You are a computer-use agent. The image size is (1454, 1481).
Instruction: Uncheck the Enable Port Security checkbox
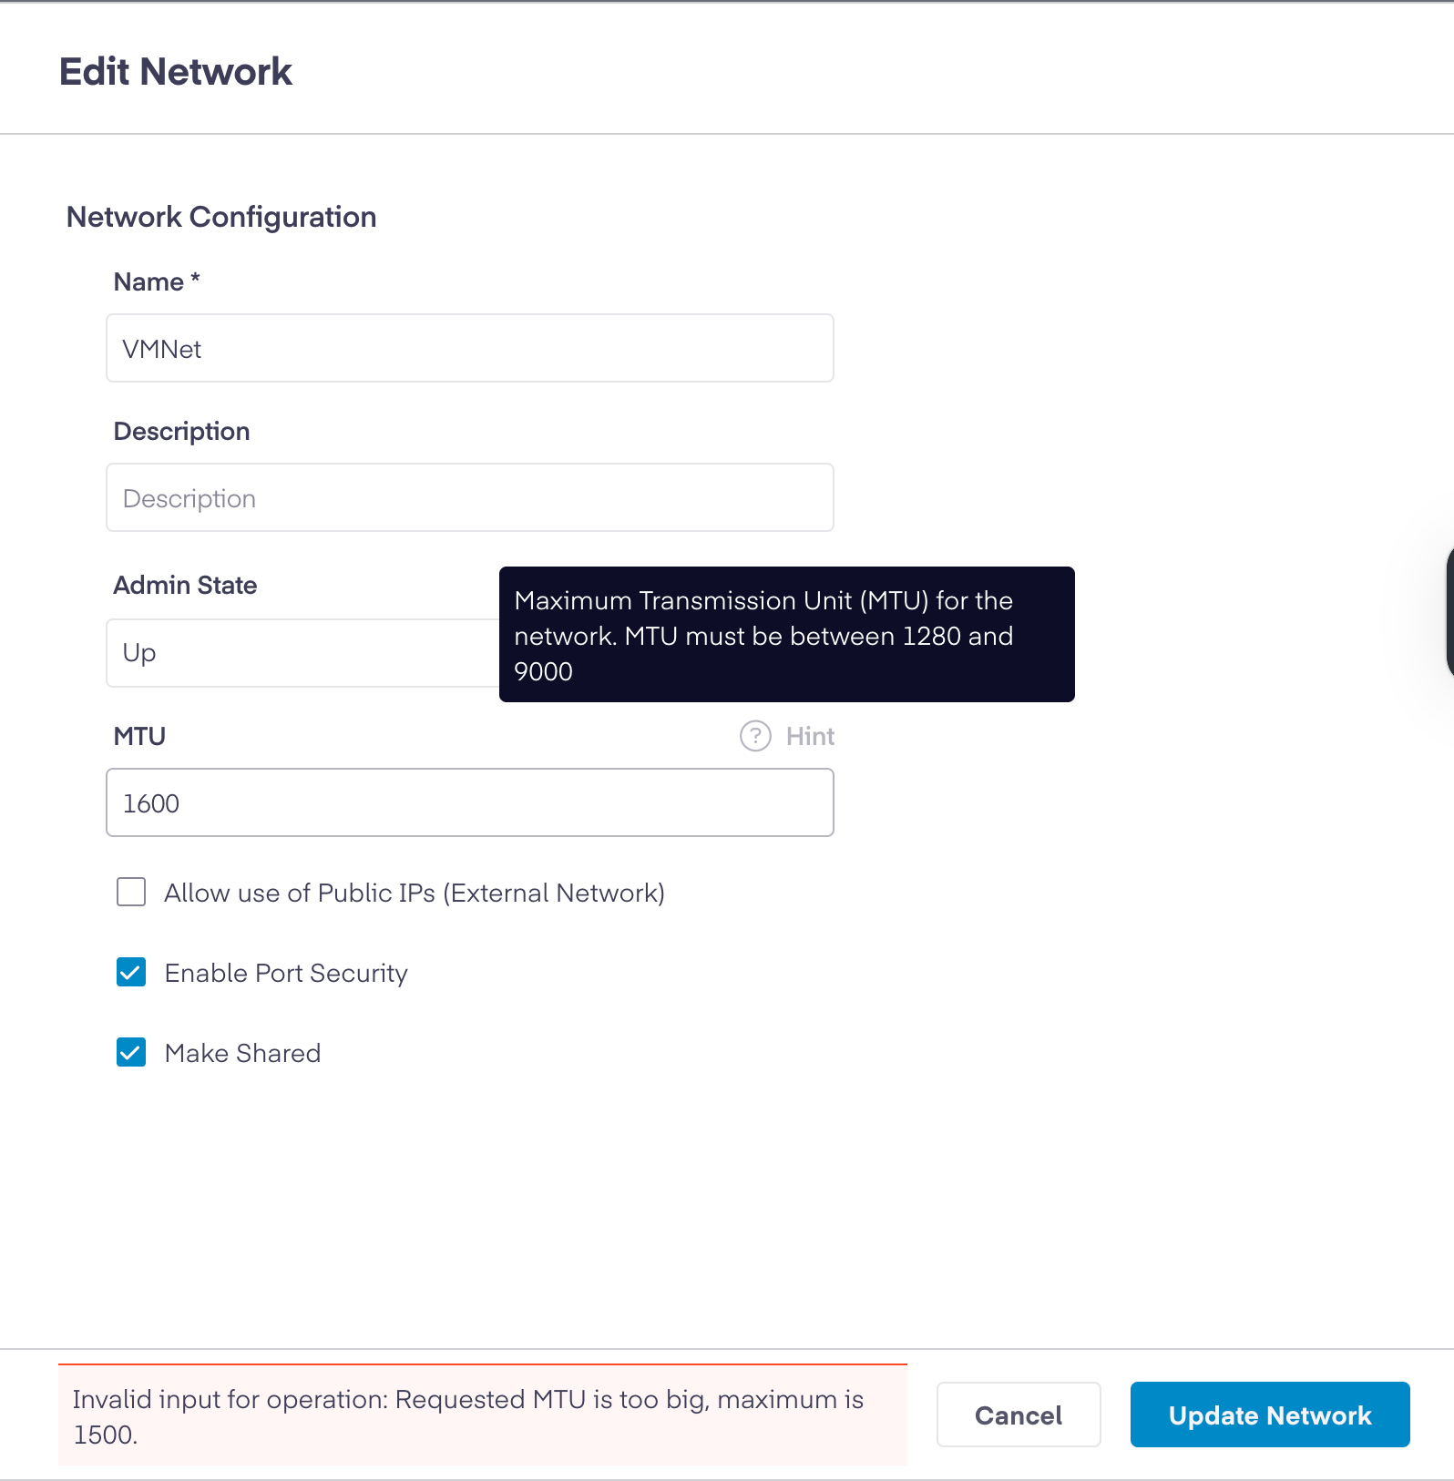[x=131, y=973]
